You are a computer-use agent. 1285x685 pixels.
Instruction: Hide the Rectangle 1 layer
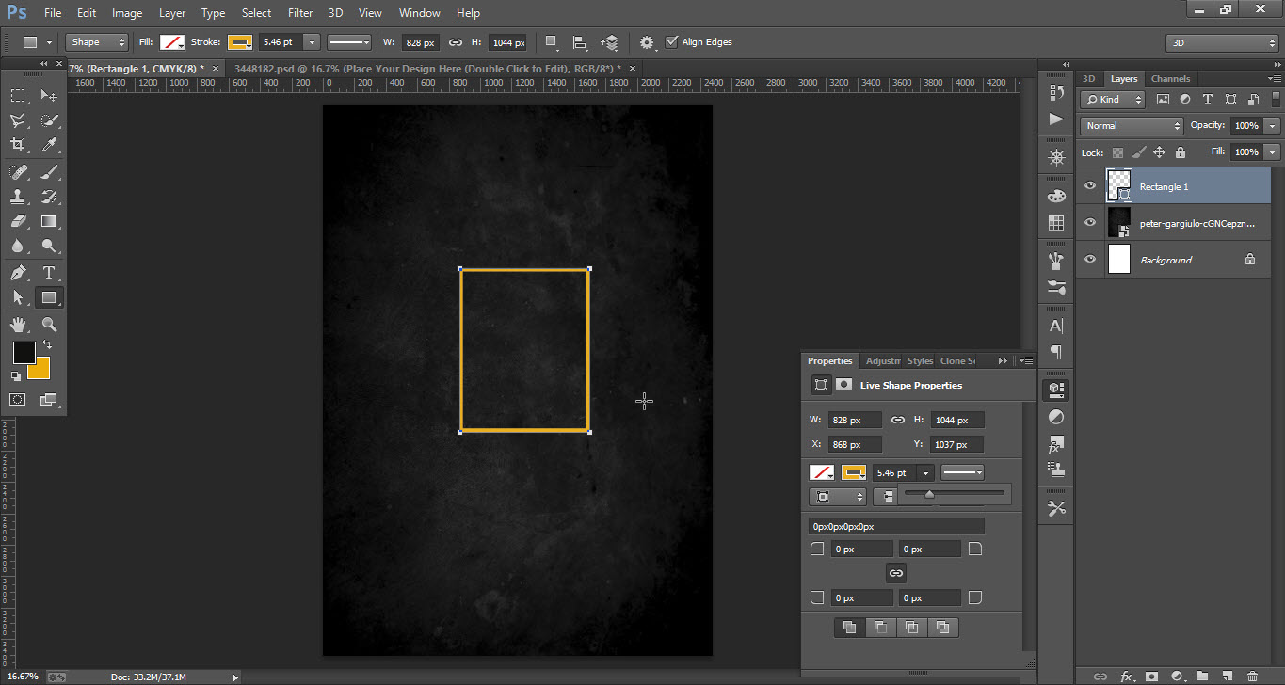(x=1089, y=185)
